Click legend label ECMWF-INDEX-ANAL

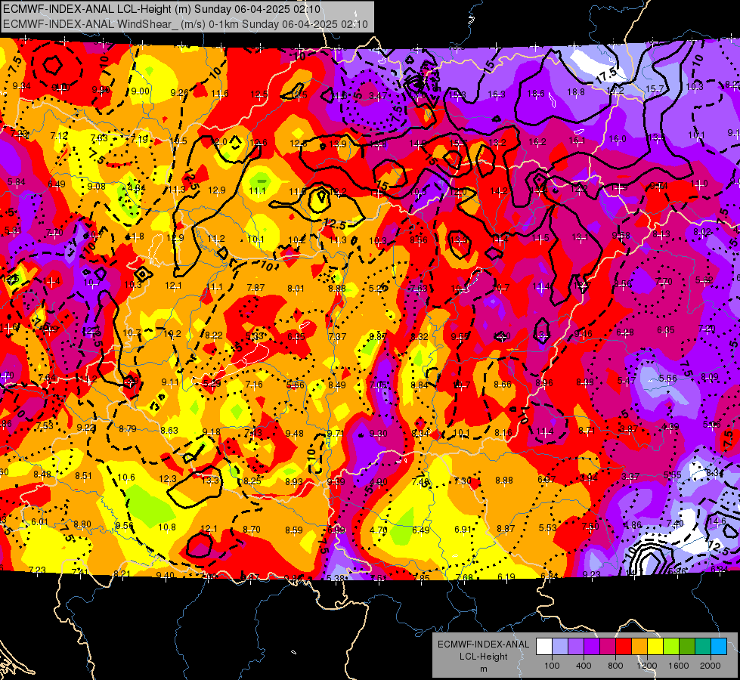(483, 644)
